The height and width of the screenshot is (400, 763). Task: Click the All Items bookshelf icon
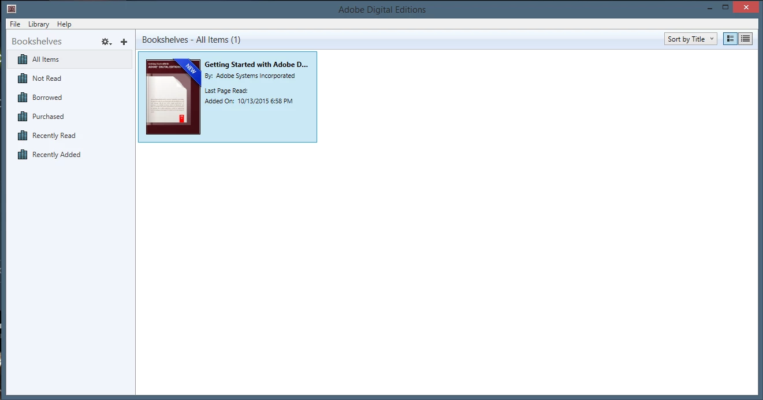coord(23,59)
